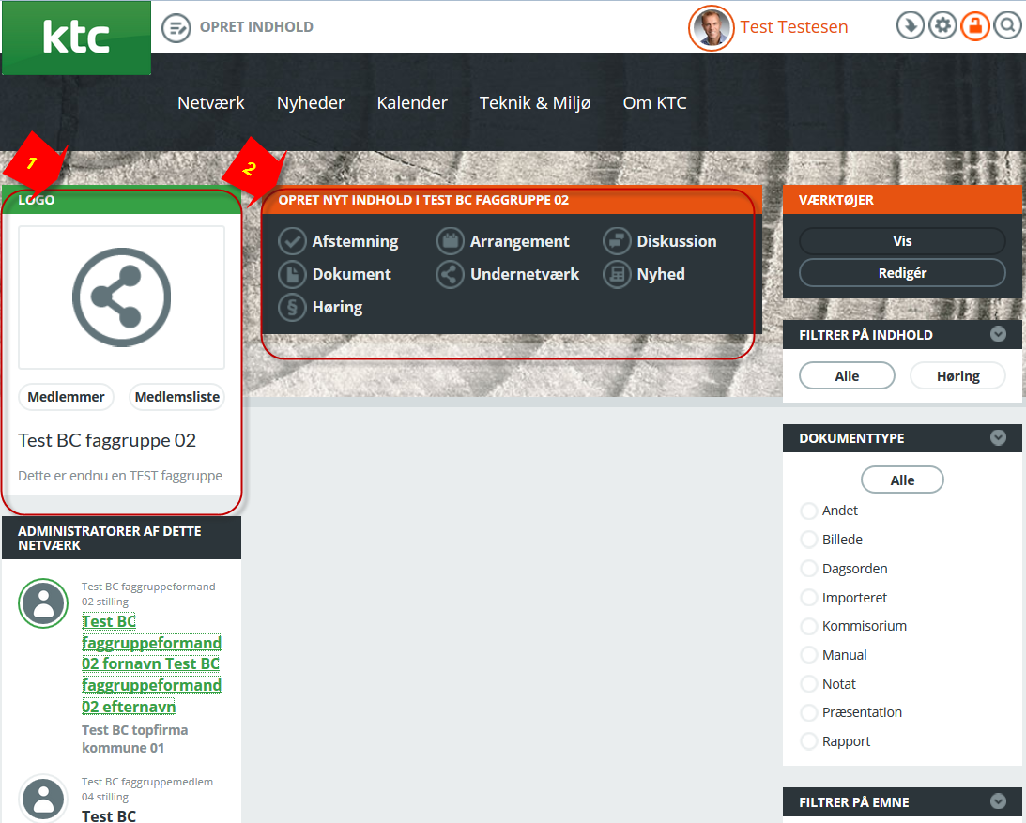Create a new Arrangement
Viewport: 1026px width, 823px height.
(x=519, y=241)
